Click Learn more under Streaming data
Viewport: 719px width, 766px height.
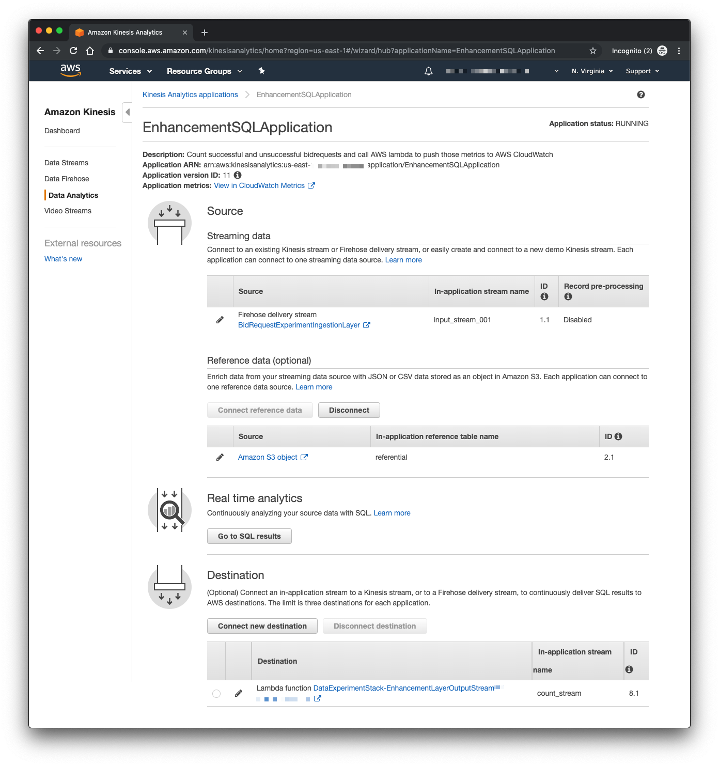[x=403, y=260]
